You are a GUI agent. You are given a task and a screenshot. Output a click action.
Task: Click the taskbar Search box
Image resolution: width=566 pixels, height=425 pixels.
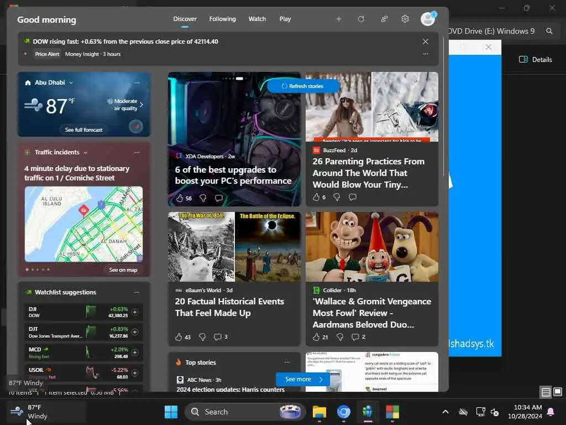click(x=245, y=412)
